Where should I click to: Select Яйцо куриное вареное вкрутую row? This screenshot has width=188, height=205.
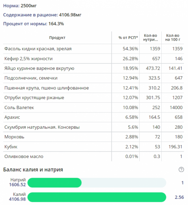point(39,68)
